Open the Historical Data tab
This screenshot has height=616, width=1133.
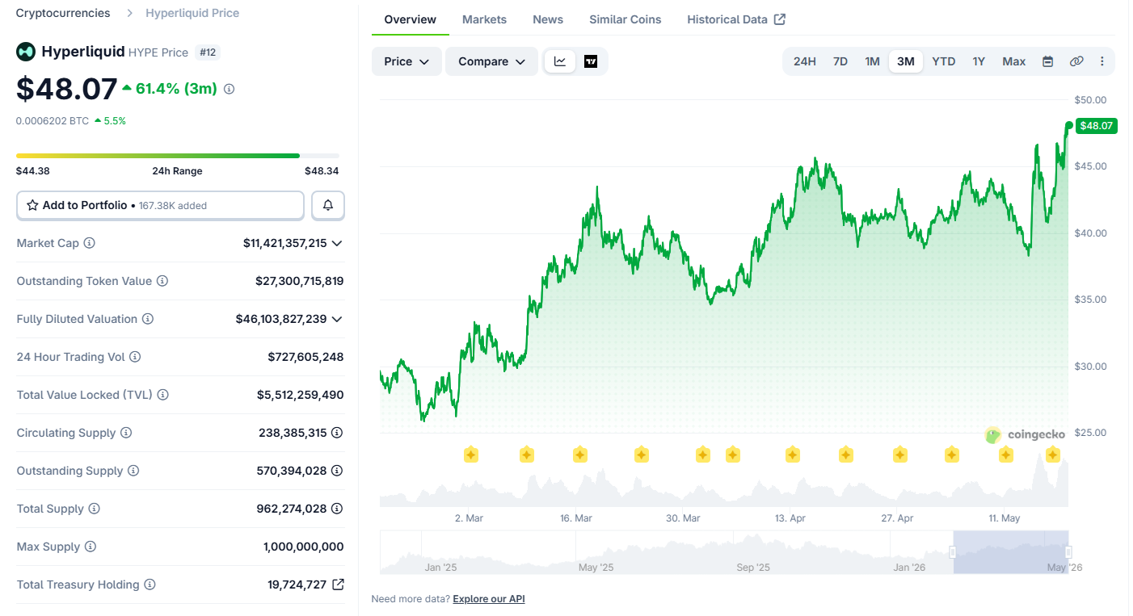coord(727,19)
